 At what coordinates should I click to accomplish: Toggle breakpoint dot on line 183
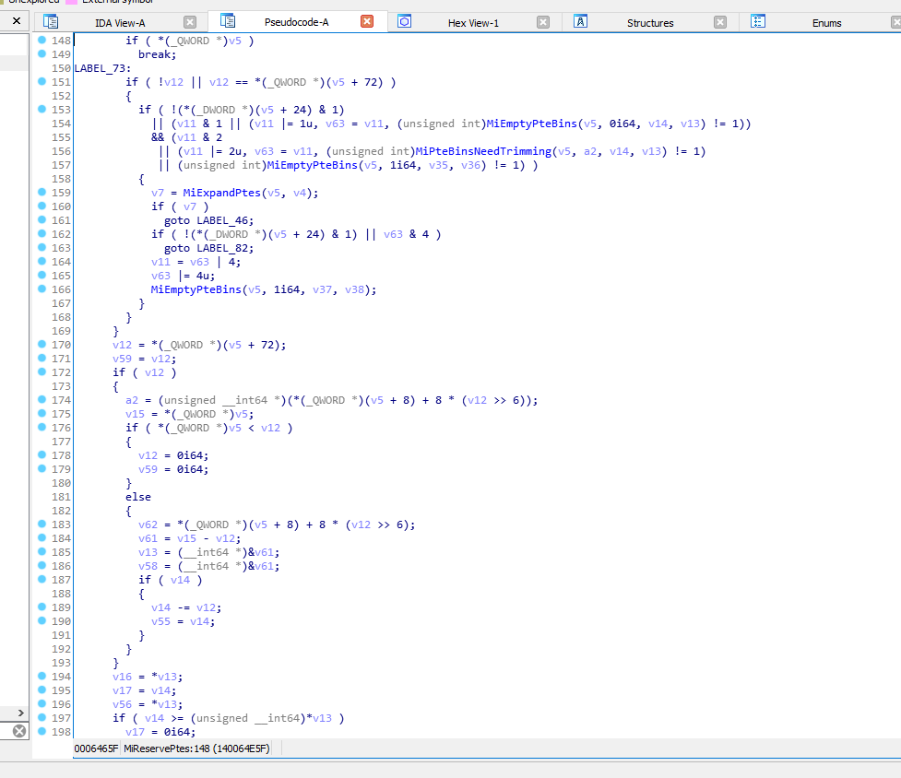[x=41, y=525]
